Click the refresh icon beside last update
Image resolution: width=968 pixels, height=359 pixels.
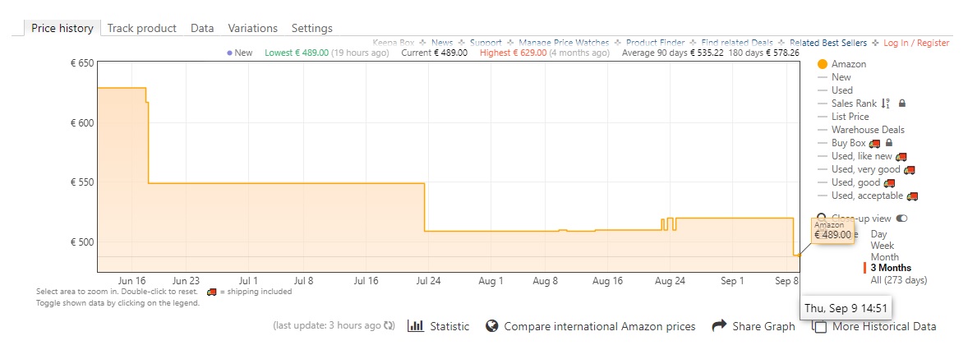(x=389, y=326)
